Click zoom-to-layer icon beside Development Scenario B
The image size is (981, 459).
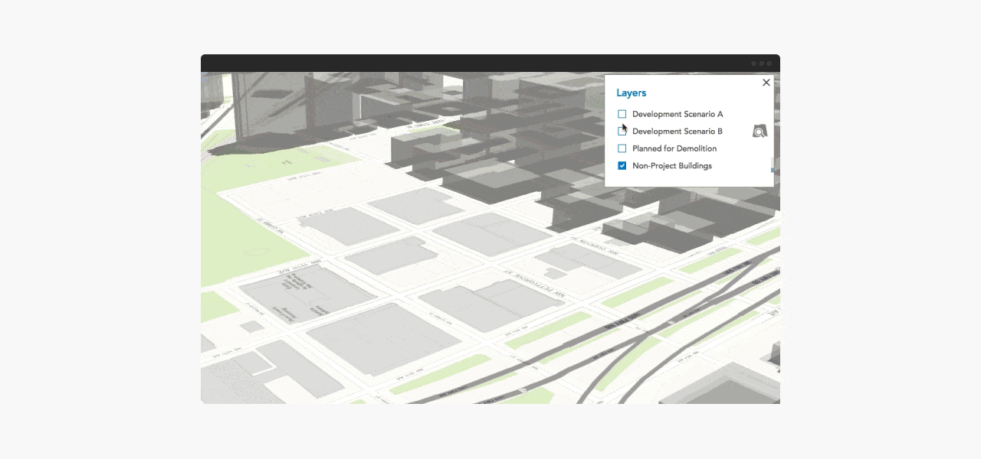point(760,132)
